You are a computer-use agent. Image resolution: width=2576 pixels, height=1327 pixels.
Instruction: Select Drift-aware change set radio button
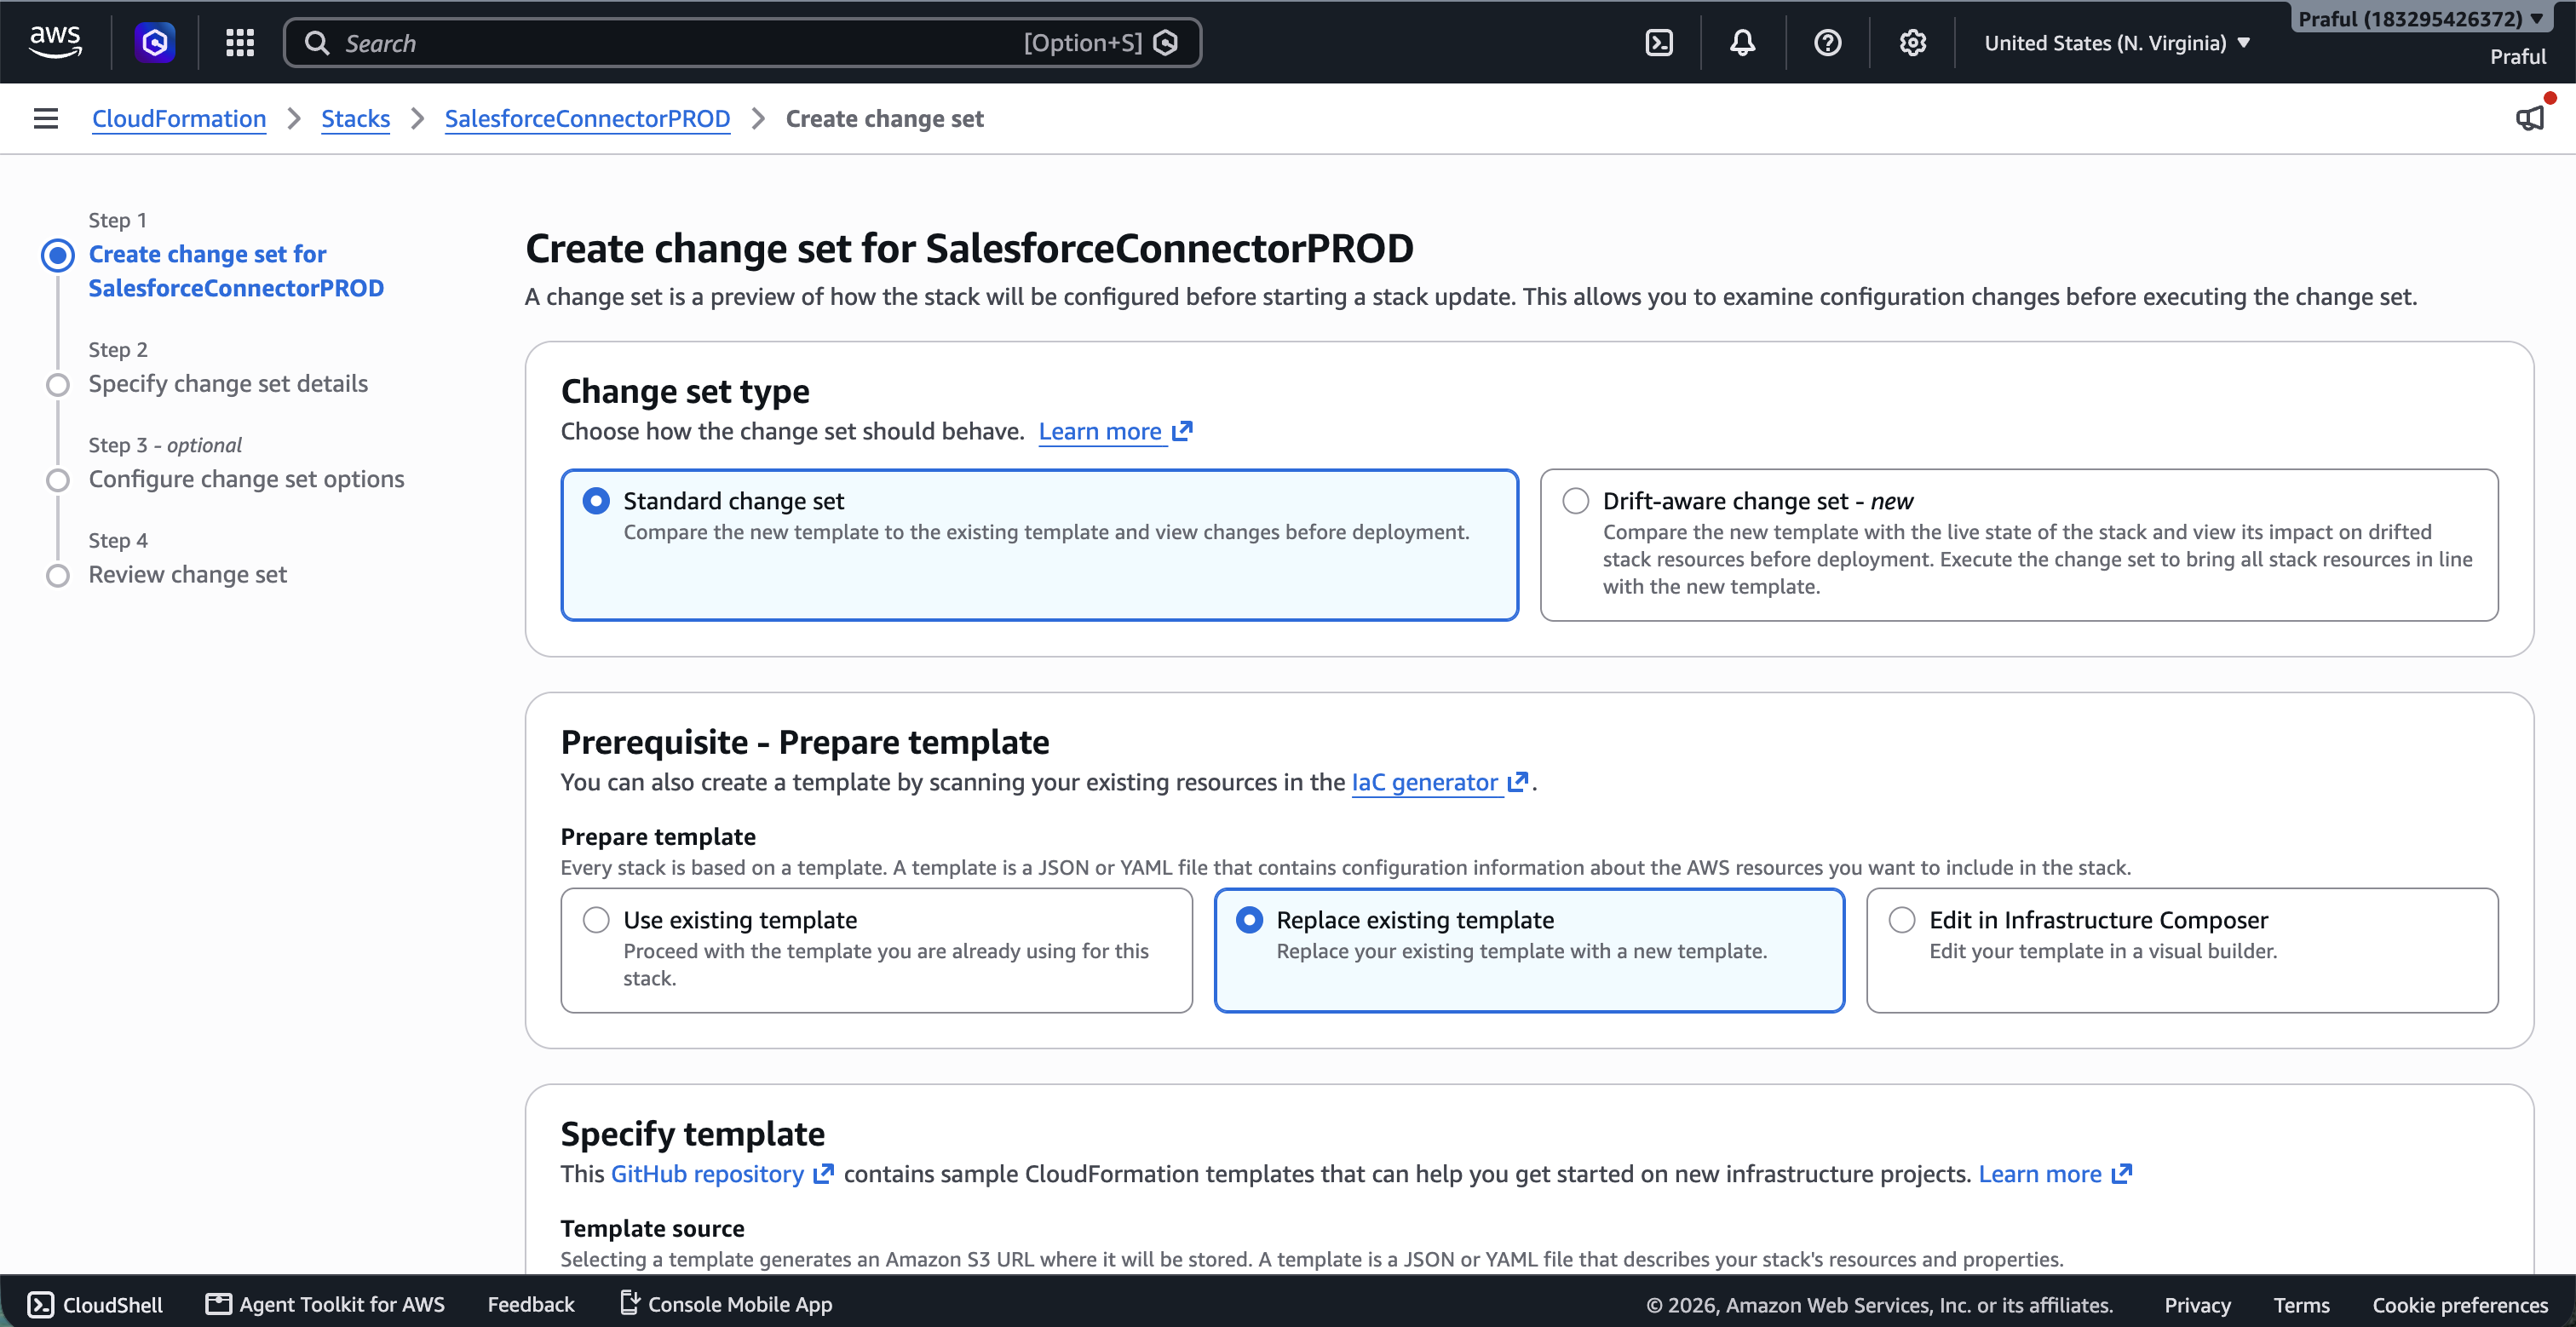(x=1576, y=500)
